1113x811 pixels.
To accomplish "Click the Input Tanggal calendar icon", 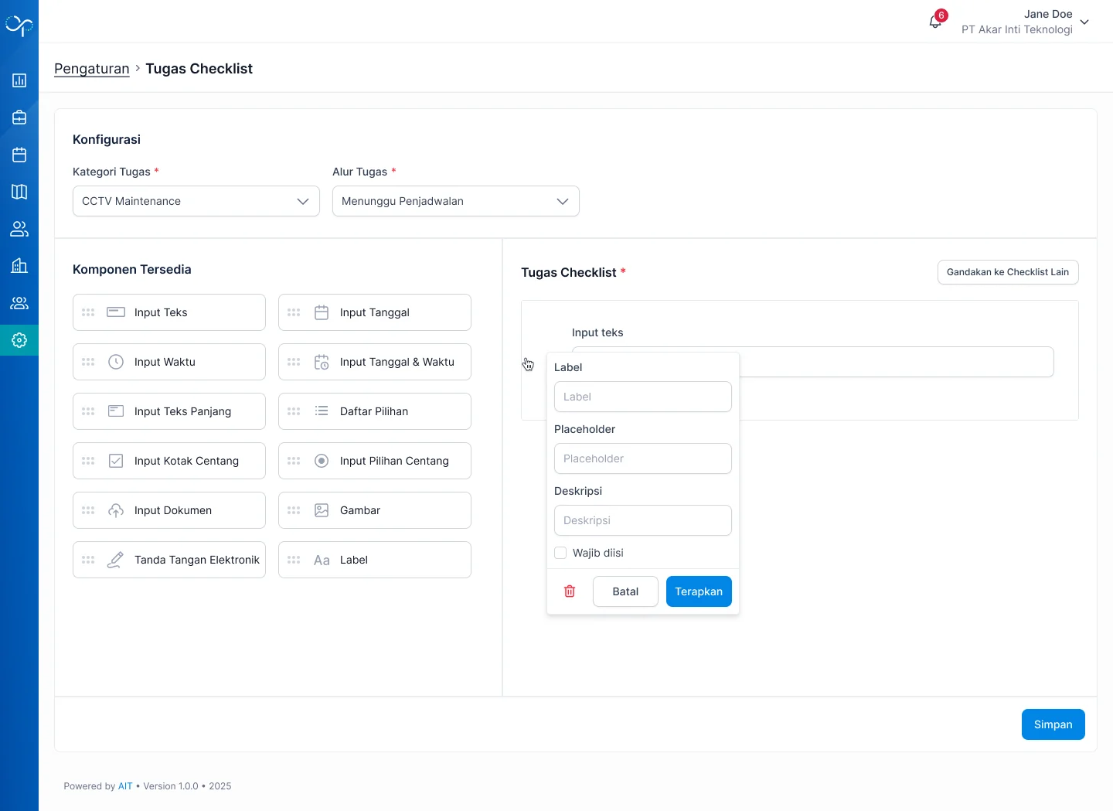I will (x=322, y=312).
